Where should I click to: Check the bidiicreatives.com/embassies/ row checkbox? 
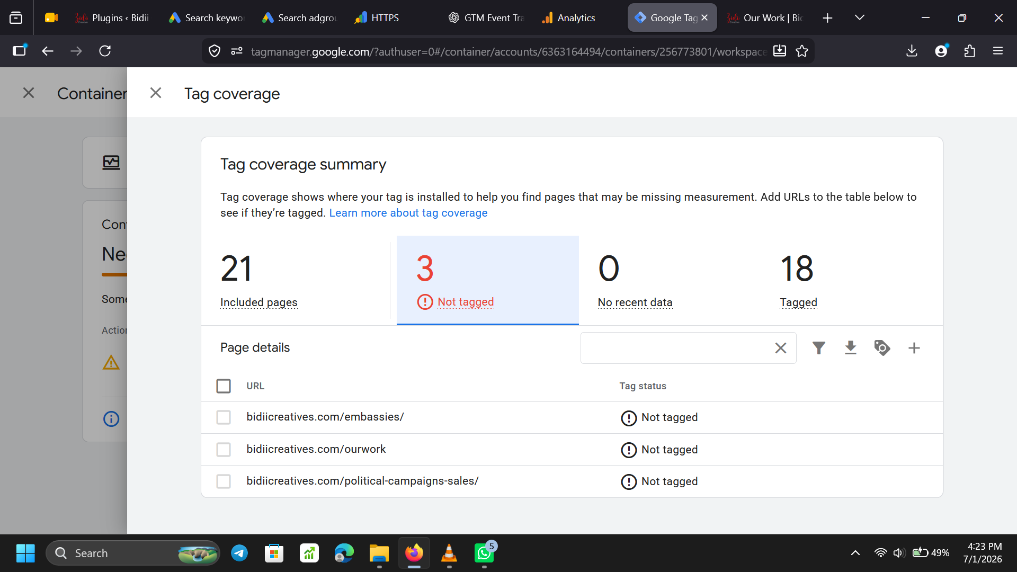click(224, 417)
